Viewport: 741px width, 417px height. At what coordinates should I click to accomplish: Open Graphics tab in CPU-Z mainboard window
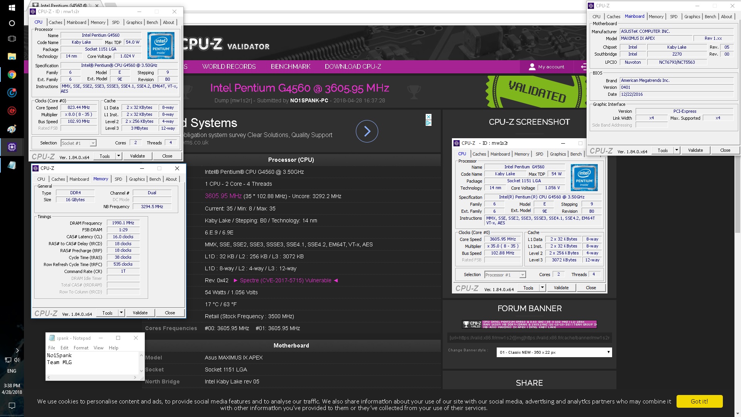[692, 17]
